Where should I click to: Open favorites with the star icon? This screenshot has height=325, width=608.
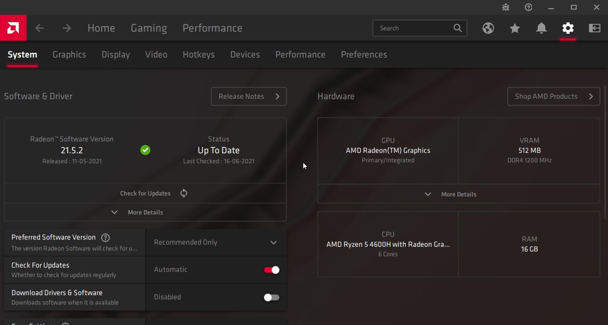pos(515,28)
